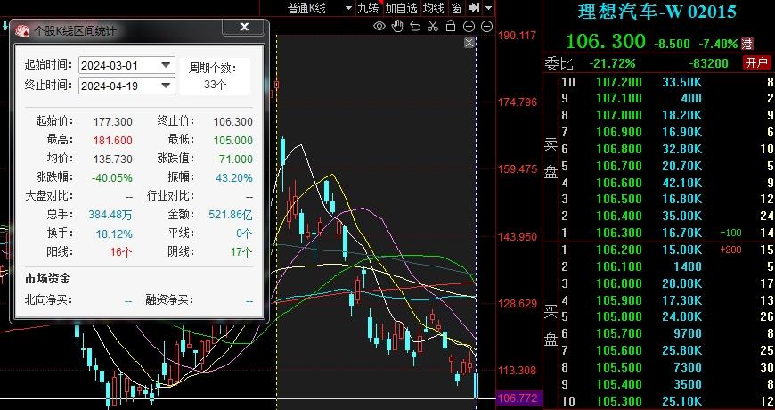Click the 均价 value 135.730

click(x=113, y=160)
